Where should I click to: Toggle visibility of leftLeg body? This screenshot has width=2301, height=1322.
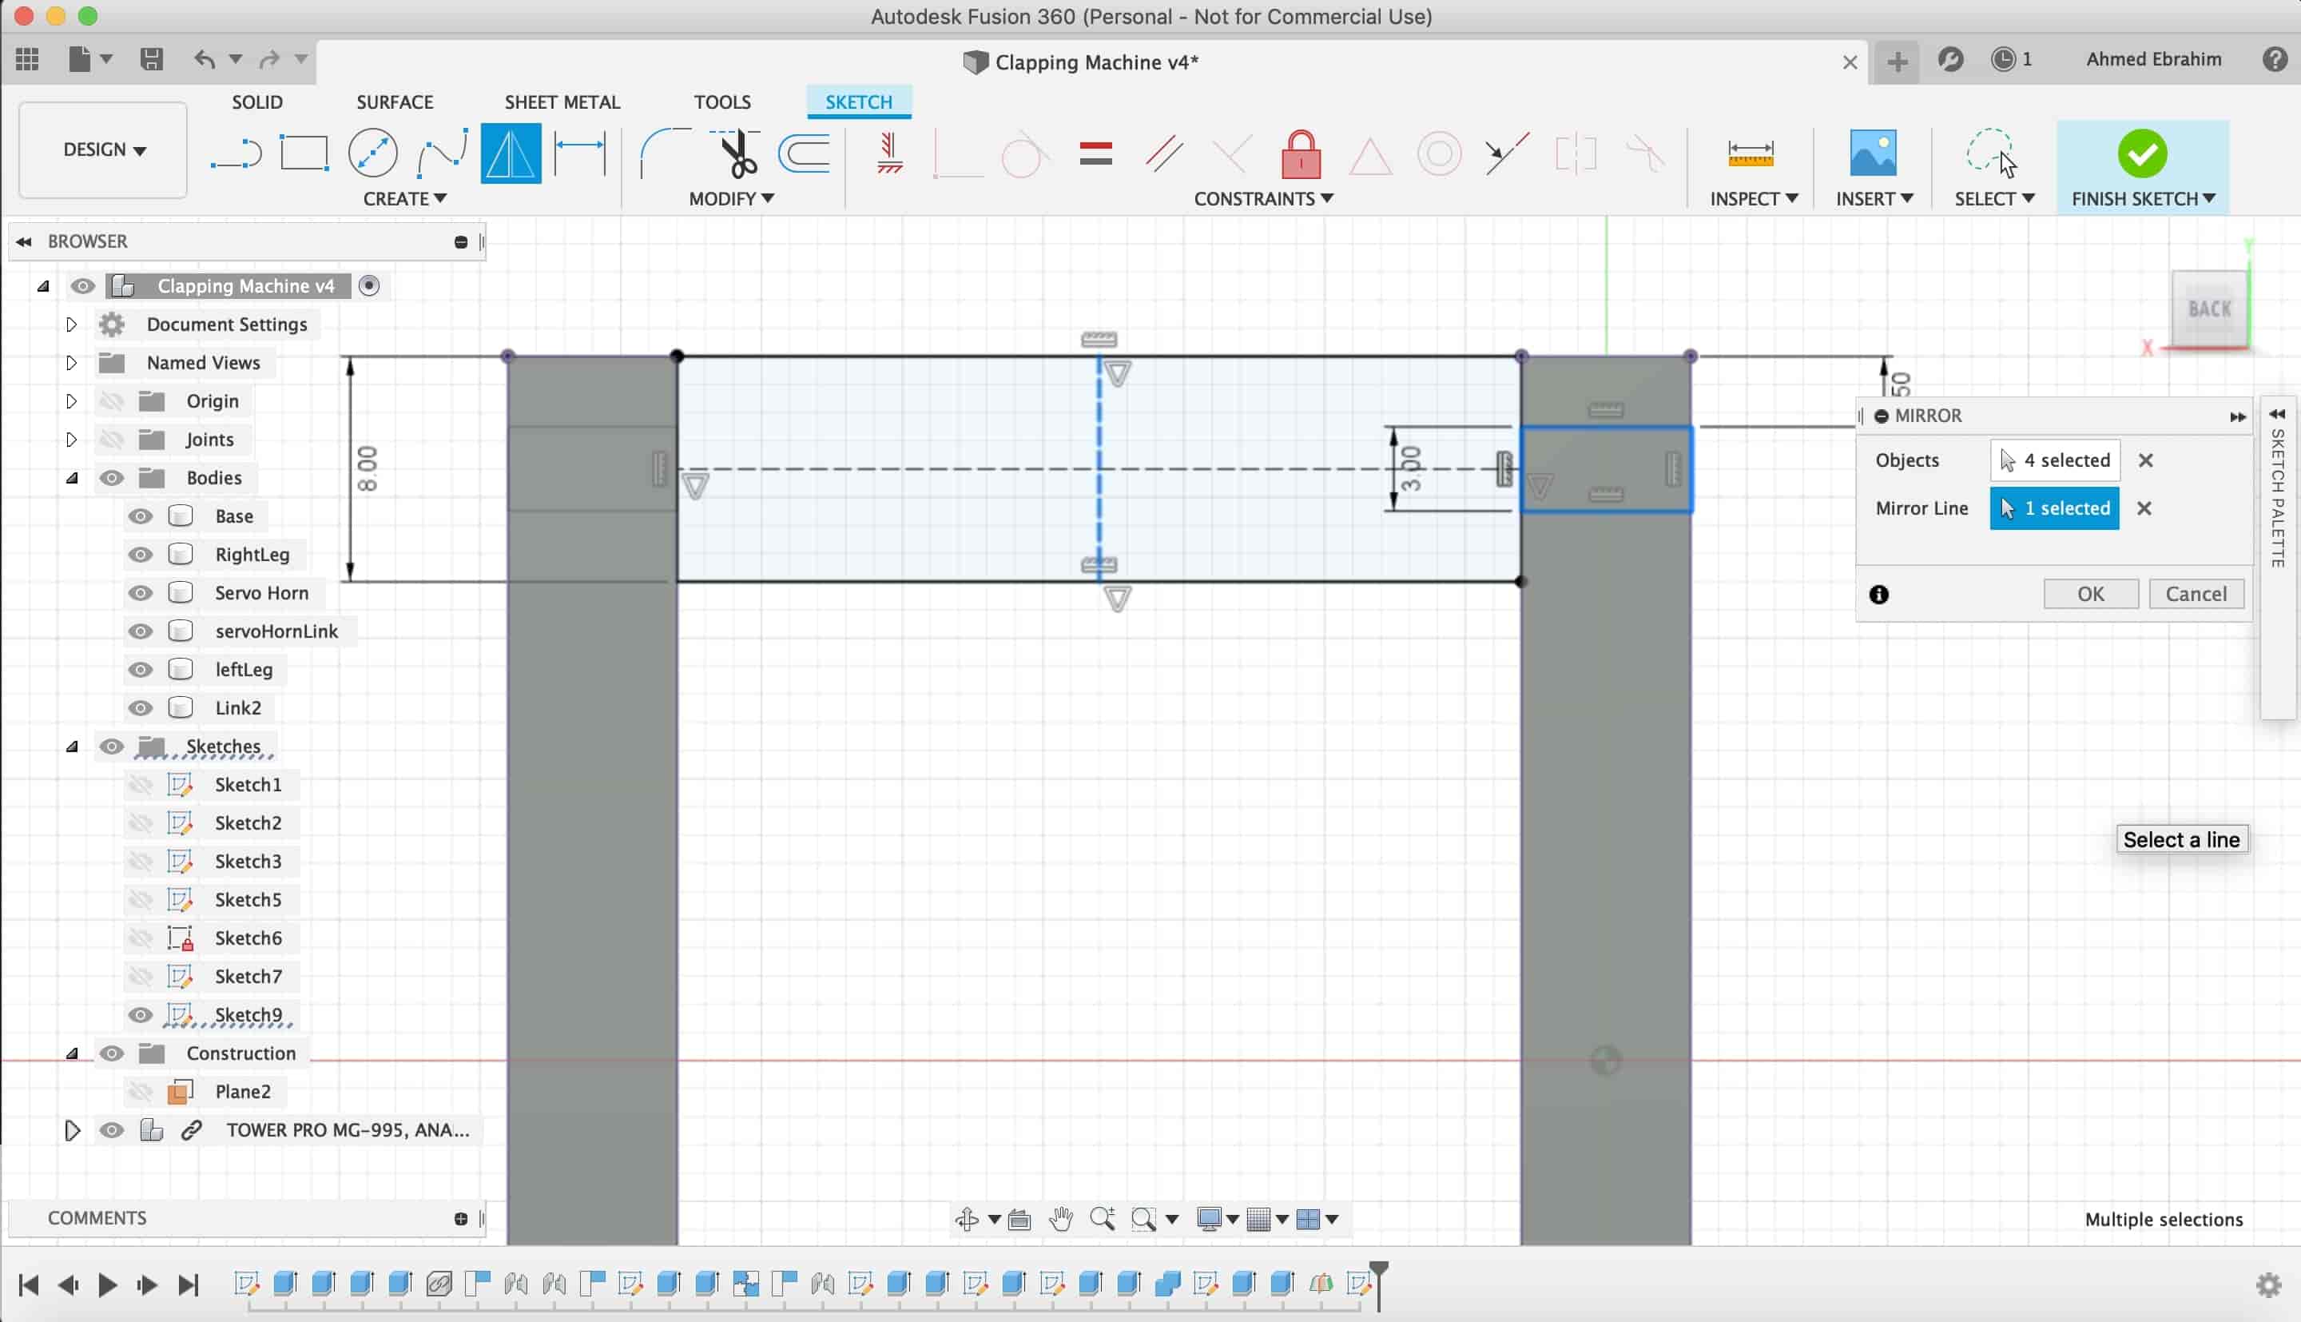pyautogui.click(x=141, y=669)
